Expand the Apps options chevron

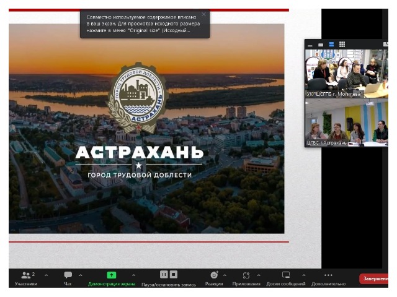(x=259, y=275)
